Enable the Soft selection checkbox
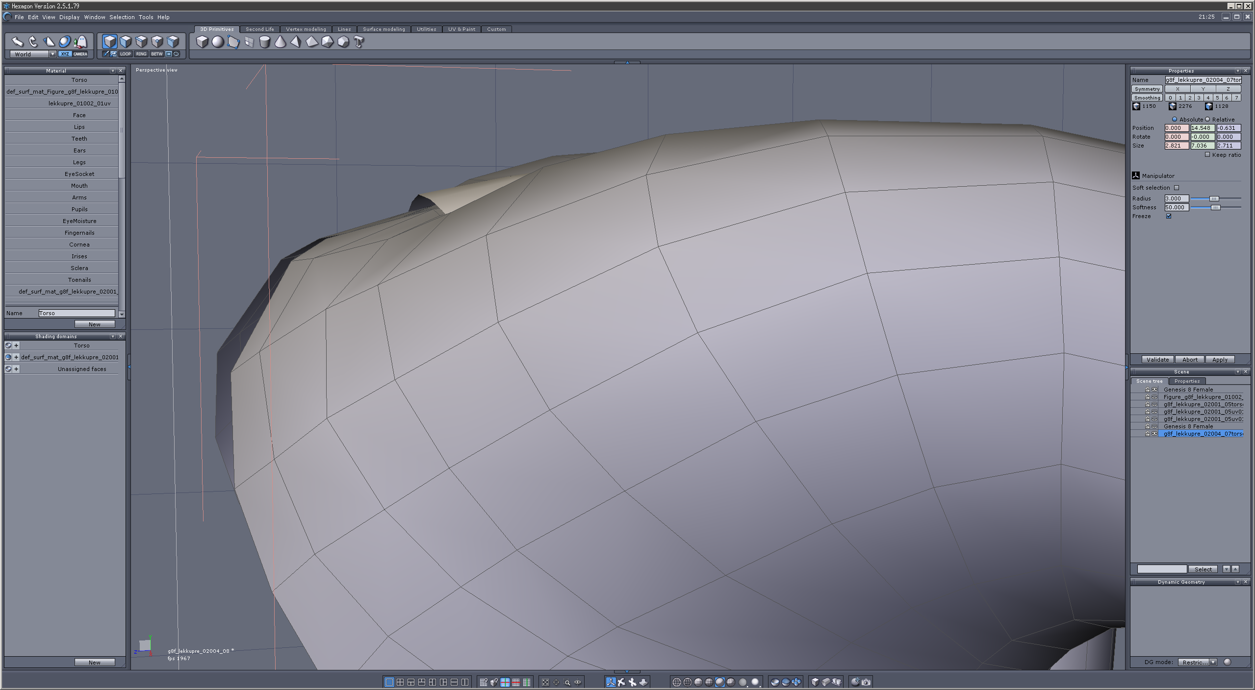 (x=1177, y=188)
